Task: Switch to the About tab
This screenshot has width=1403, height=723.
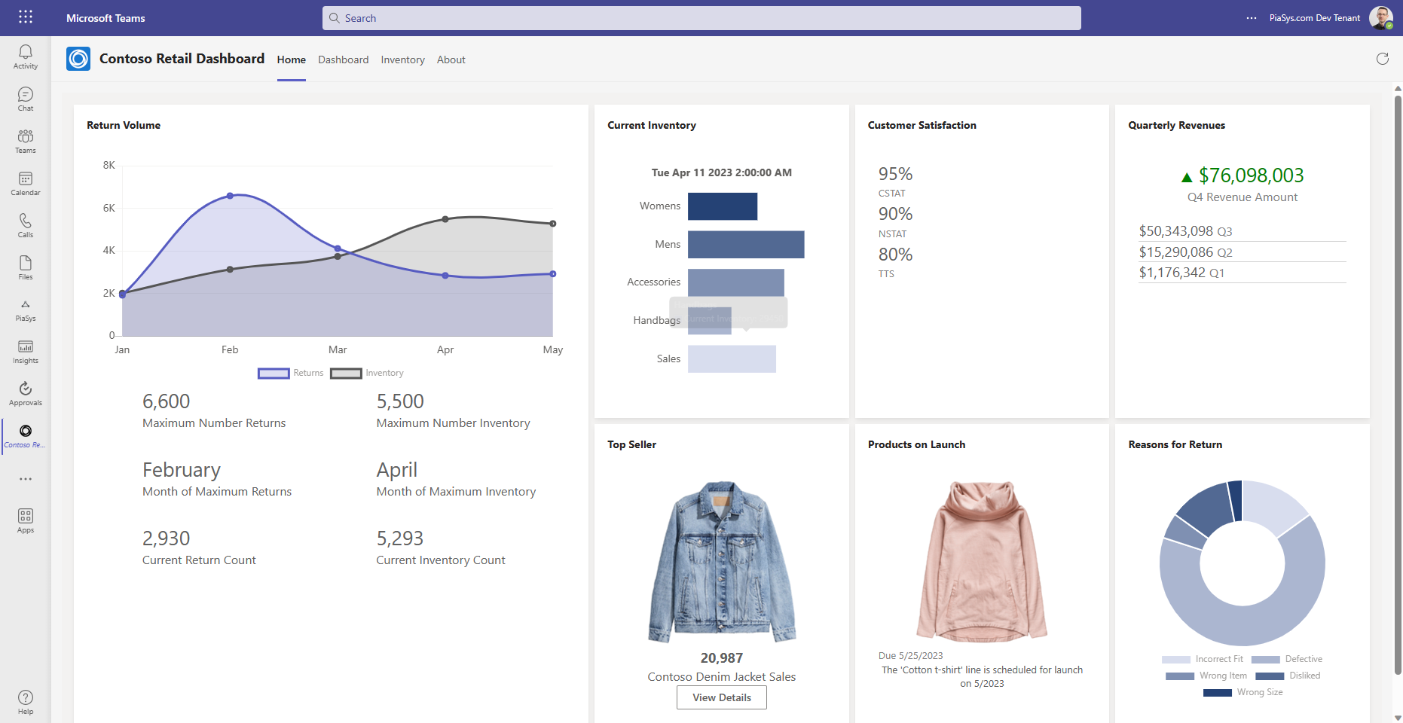Action: click(x=451, y=59)
